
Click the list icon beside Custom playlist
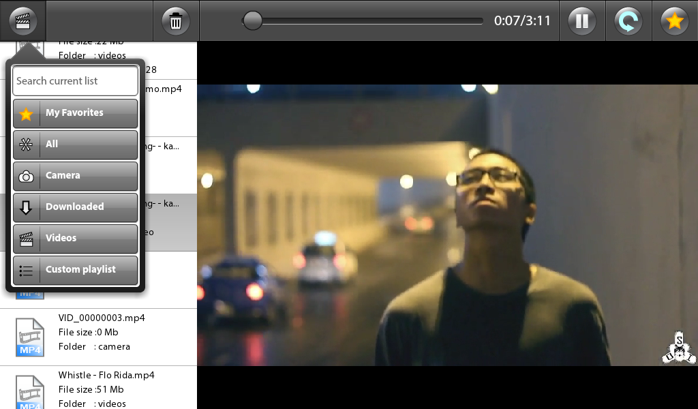pos(26,270)
